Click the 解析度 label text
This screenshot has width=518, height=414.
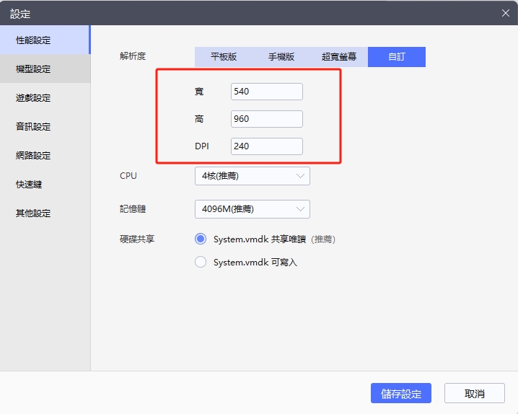pos(133,56)
